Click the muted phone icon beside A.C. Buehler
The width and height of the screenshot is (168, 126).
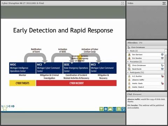tap(162, 76)
